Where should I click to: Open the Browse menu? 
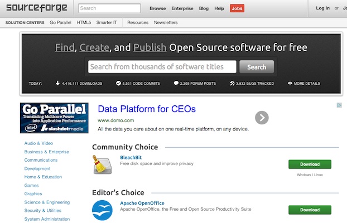tap(157, 8)
